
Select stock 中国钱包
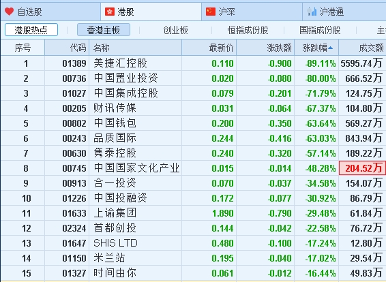(x=115, y=123)
